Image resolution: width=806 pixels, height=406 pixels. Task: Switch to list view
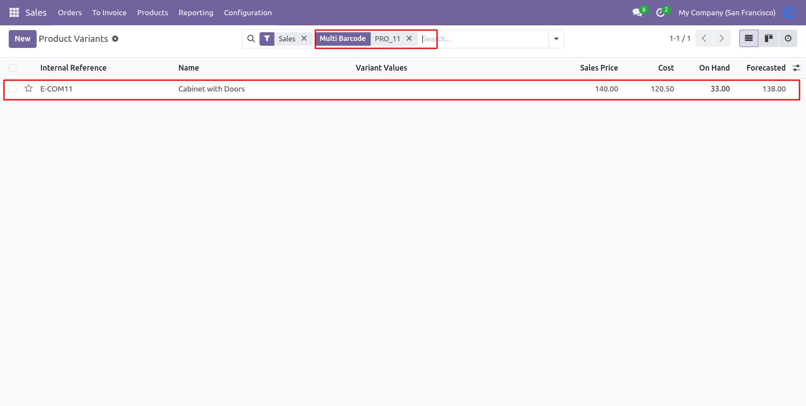(x=749, y=38)
